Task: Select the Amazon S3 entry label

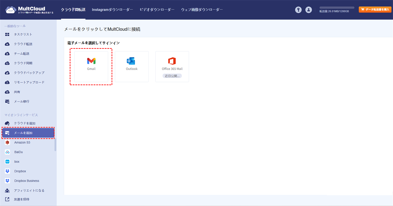Action: [x=22, y=143]
